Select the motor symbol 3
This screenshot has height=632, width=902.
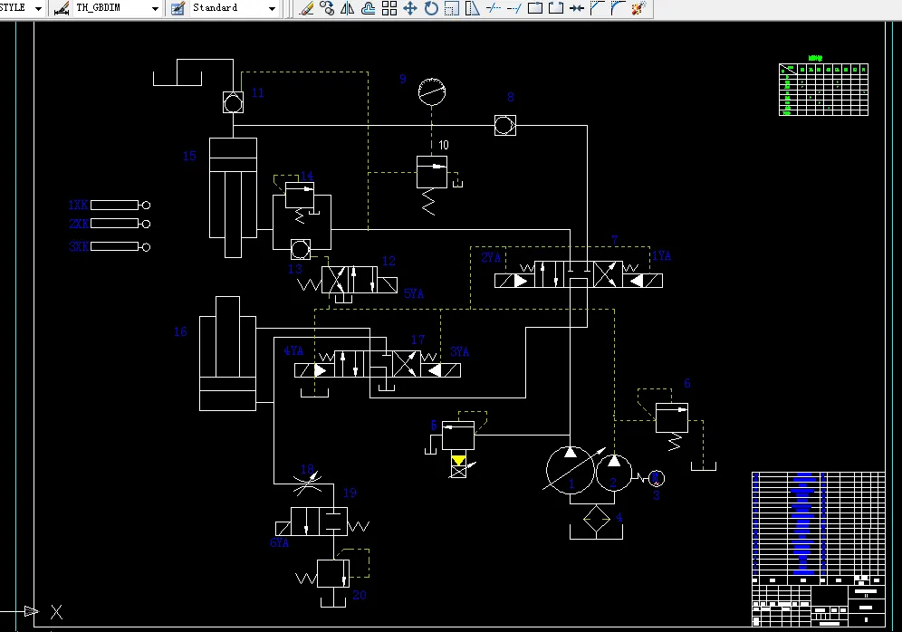click(x=657, y=478)
